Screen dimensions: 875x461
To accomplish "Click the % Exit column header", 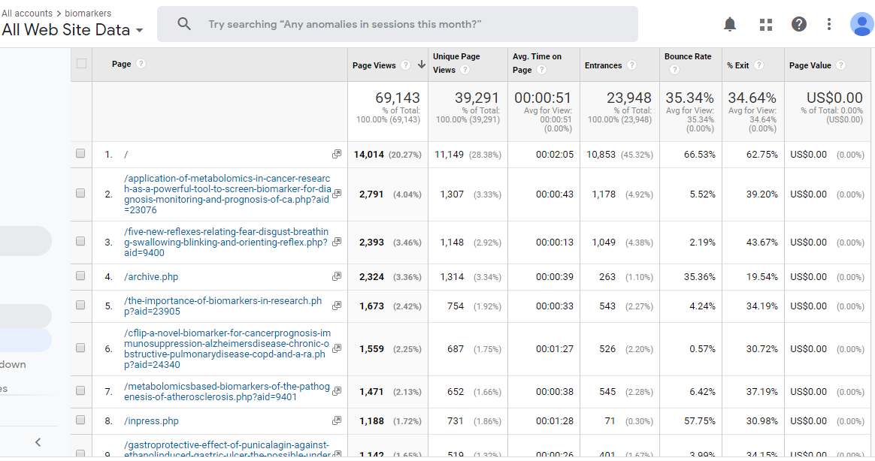I will pyautogui.click(x=737, y=65).
